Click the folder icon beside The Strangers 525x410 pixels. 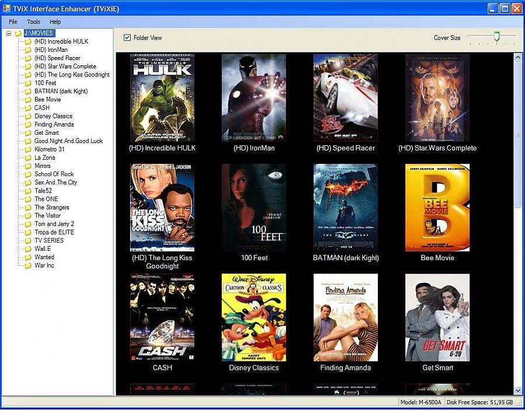pyautogui.click(x=28, y=208)
